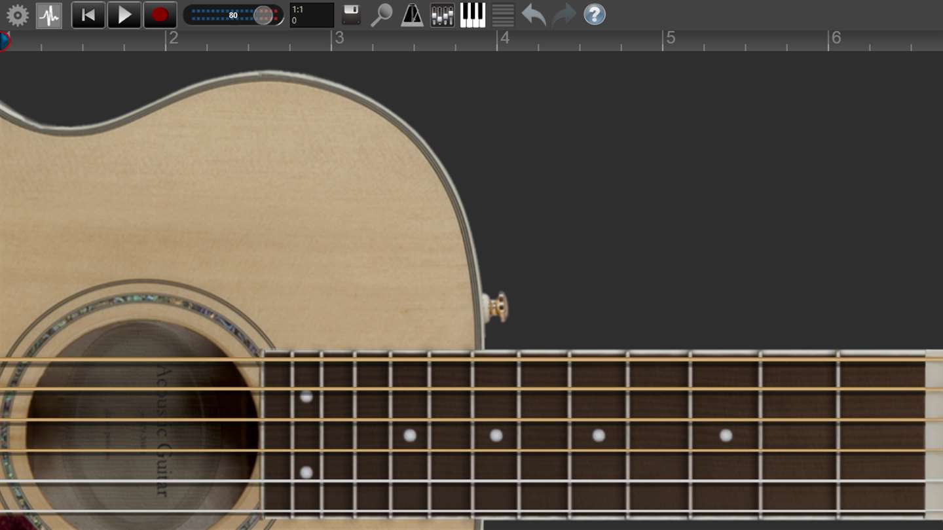The image size is (943, 530).
Task: Jump to bar 2 on the ruler
Action: pos(174,38)
